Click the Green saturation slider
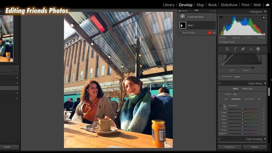This screenshot has height=153, width=272. [x=243, y=119]
